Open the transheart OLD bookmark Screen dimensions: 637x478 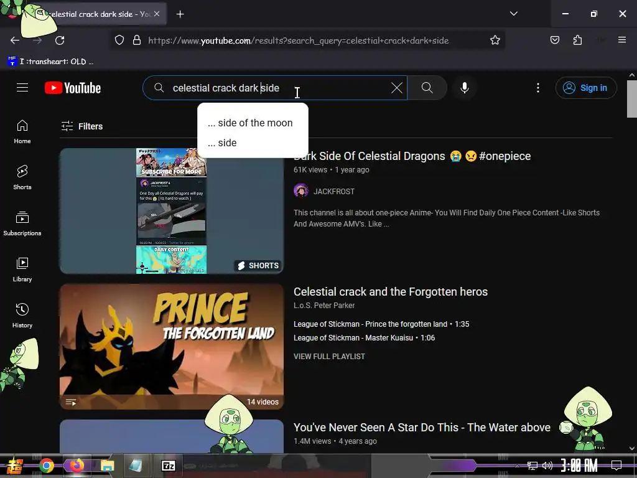(x=51, y=62)
